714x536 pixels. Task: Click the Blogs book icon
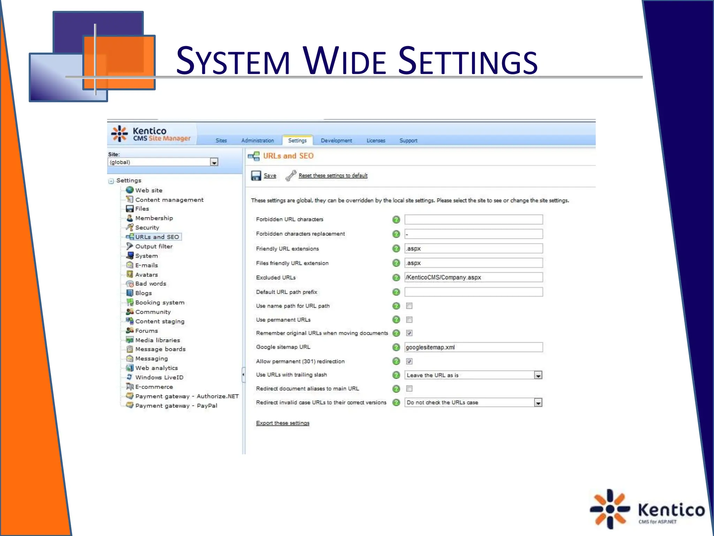[x=130, y=293]
